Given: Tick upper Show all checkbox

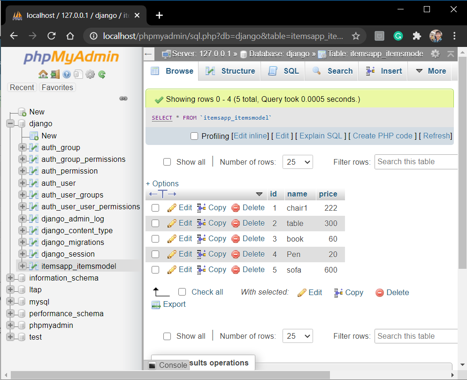Looking at the screenshot, I should click(167, 162).
